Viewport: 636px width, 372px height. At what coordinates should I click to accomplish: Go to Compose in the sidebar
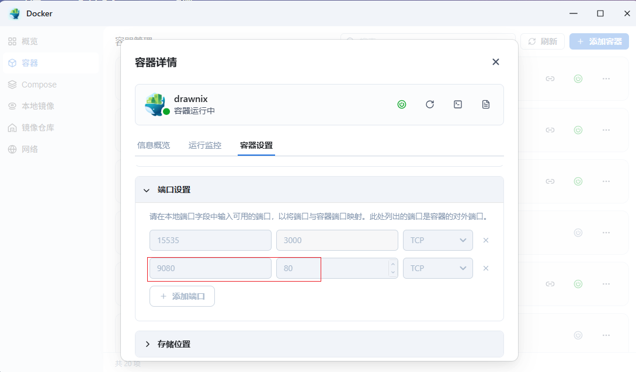pos(50,85)
